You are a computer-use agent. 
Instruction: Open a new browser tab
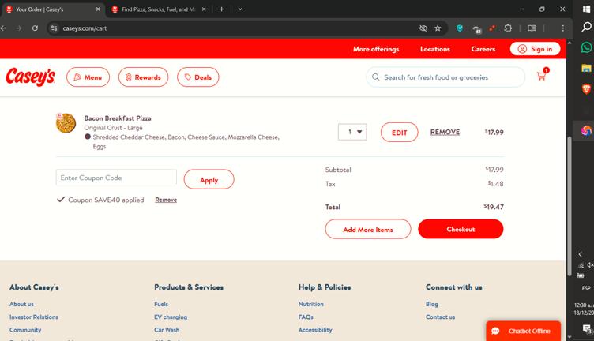click(x=222, y=9)
